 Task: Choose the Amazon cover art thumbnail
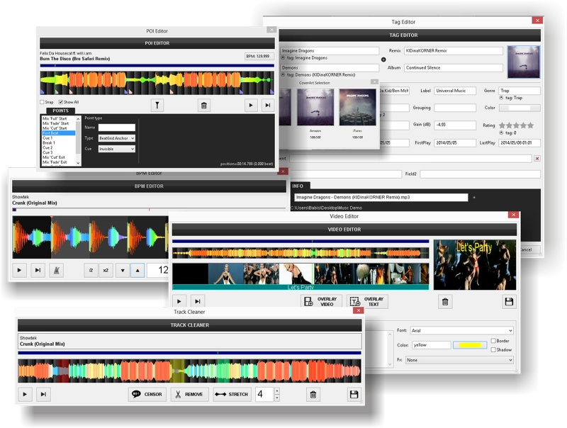point(315,108)
